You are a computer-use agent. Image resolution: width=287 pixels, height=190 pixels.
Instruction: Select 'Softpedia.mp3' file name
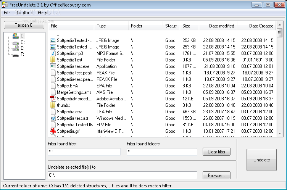tap(70, 53)
